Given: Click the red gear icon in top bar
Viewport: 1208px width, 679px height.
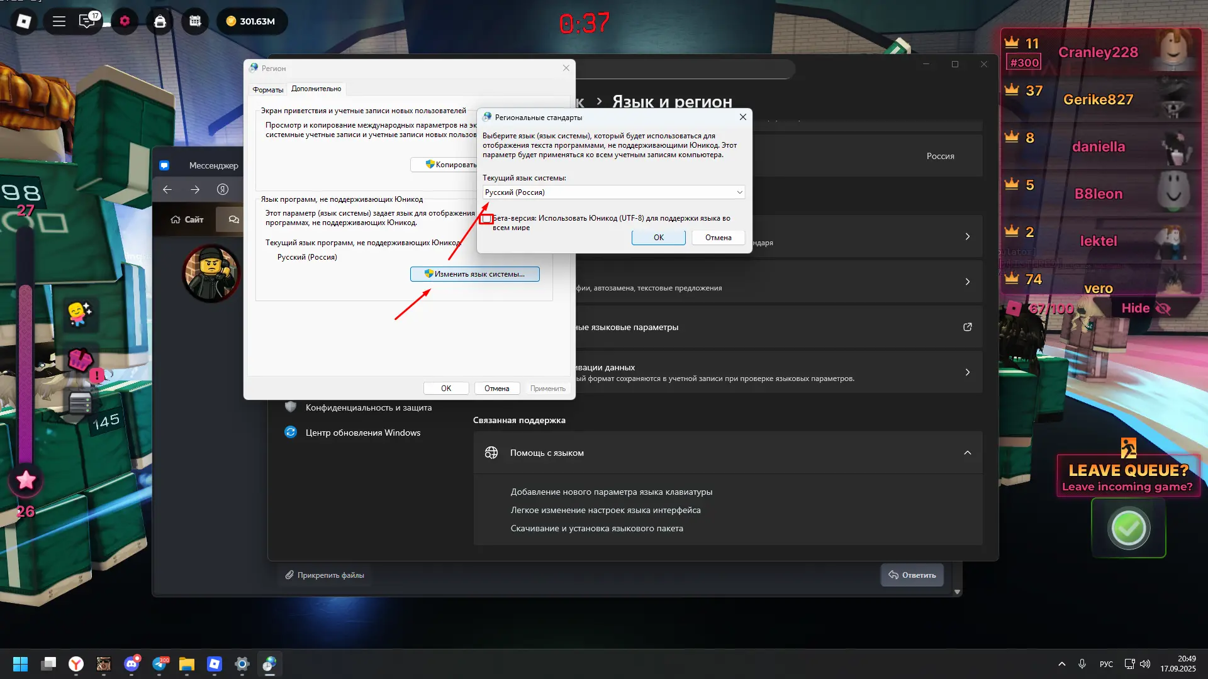Looking at the screenshot, I should tap(125, 21).
